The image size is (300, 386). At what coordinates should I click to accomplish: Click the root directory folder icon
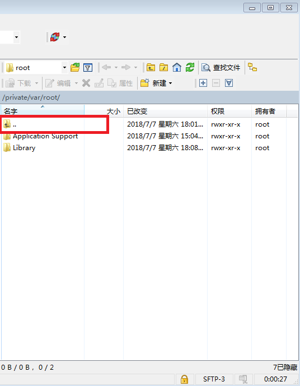pos(163,67)
